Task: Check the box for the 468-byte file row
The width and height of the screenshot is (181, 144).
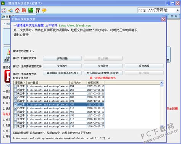Action: click(x=15, y=112)
